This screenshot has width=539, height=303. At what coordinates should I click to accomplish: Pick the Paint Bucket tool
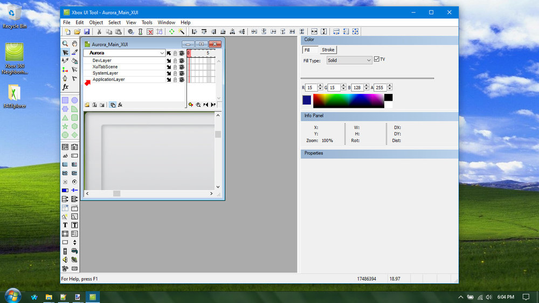tap(74, 61)
